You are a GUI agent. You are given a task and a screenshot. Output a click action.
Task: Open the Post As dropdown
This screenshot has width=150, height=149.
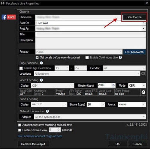(91, 28)
